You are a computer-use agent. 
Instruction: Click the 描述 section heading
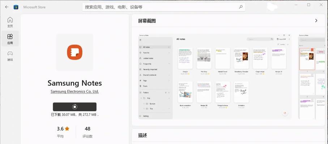(x=142, y=135)
